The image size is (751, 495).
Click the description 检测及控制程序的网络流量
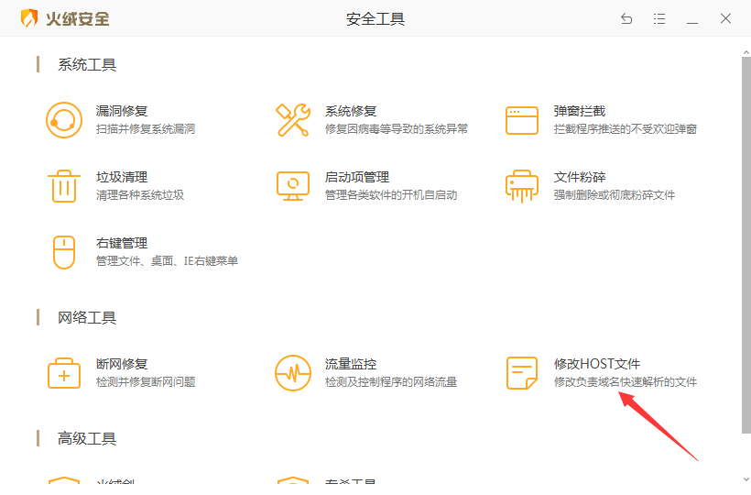[x=391, y=382]
